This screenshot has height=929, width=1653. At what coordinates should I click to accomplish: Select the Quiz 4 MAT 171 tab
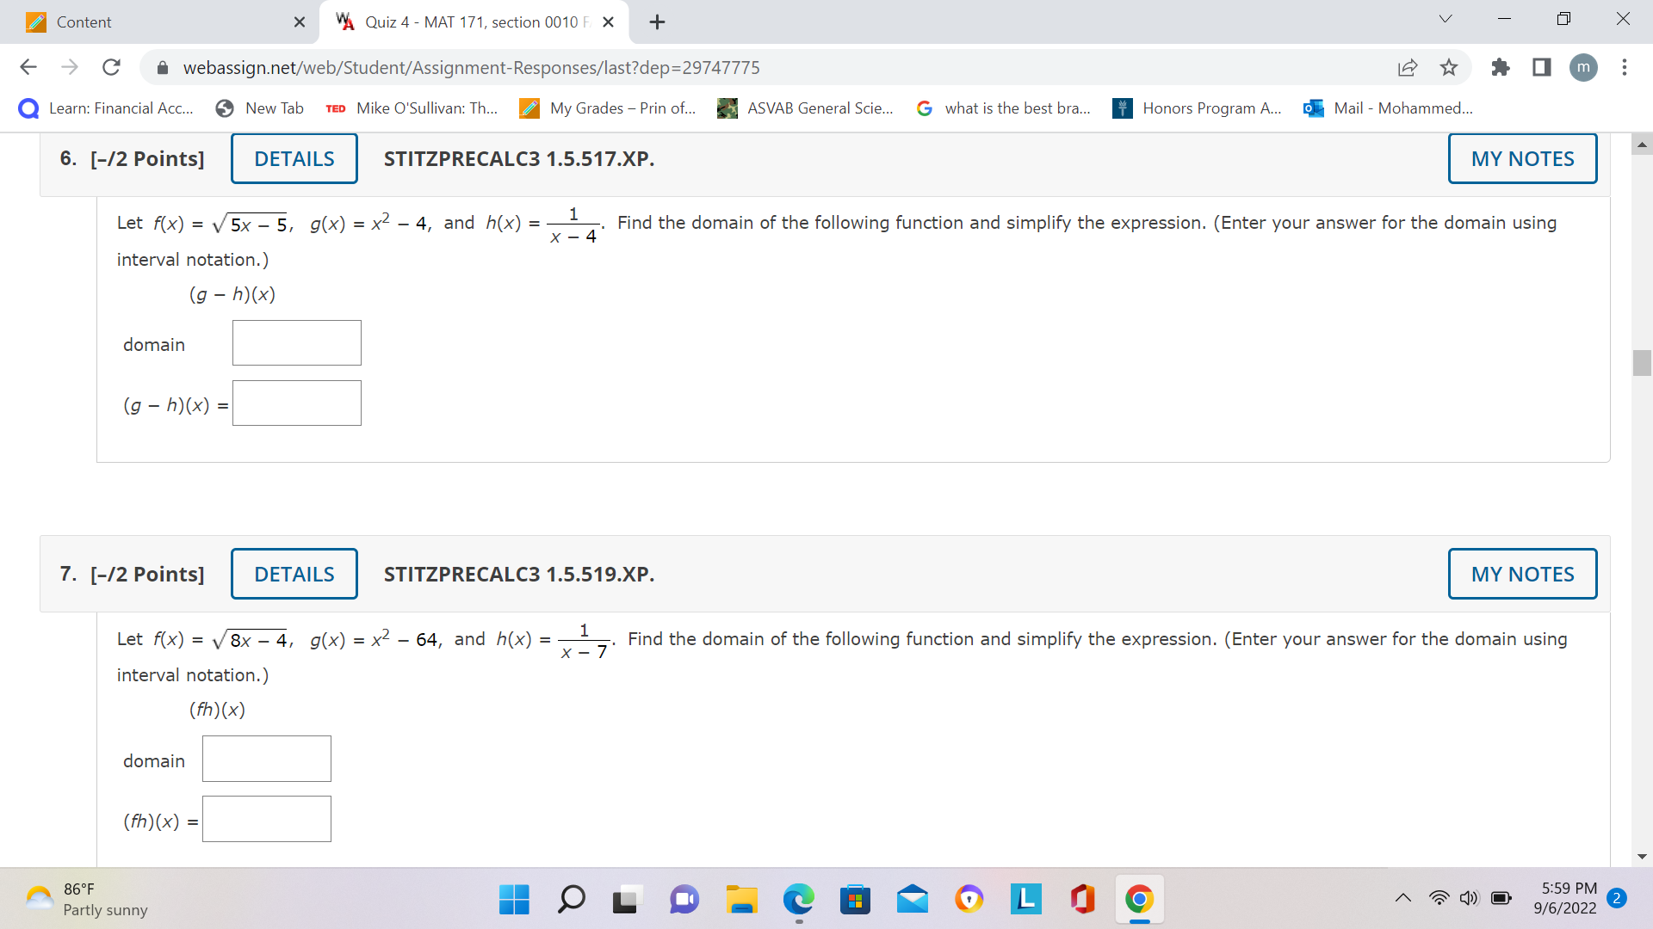465,22
